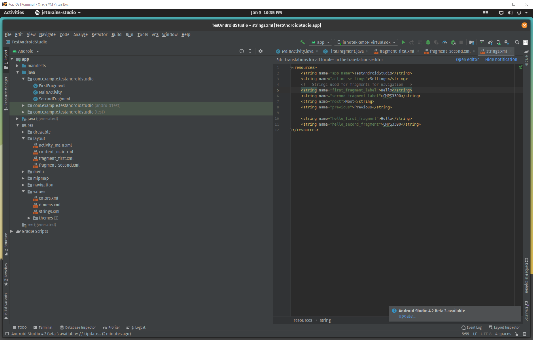
Task: Click Apply Changes and Restart Activity icon
Action: pos(412,42)
